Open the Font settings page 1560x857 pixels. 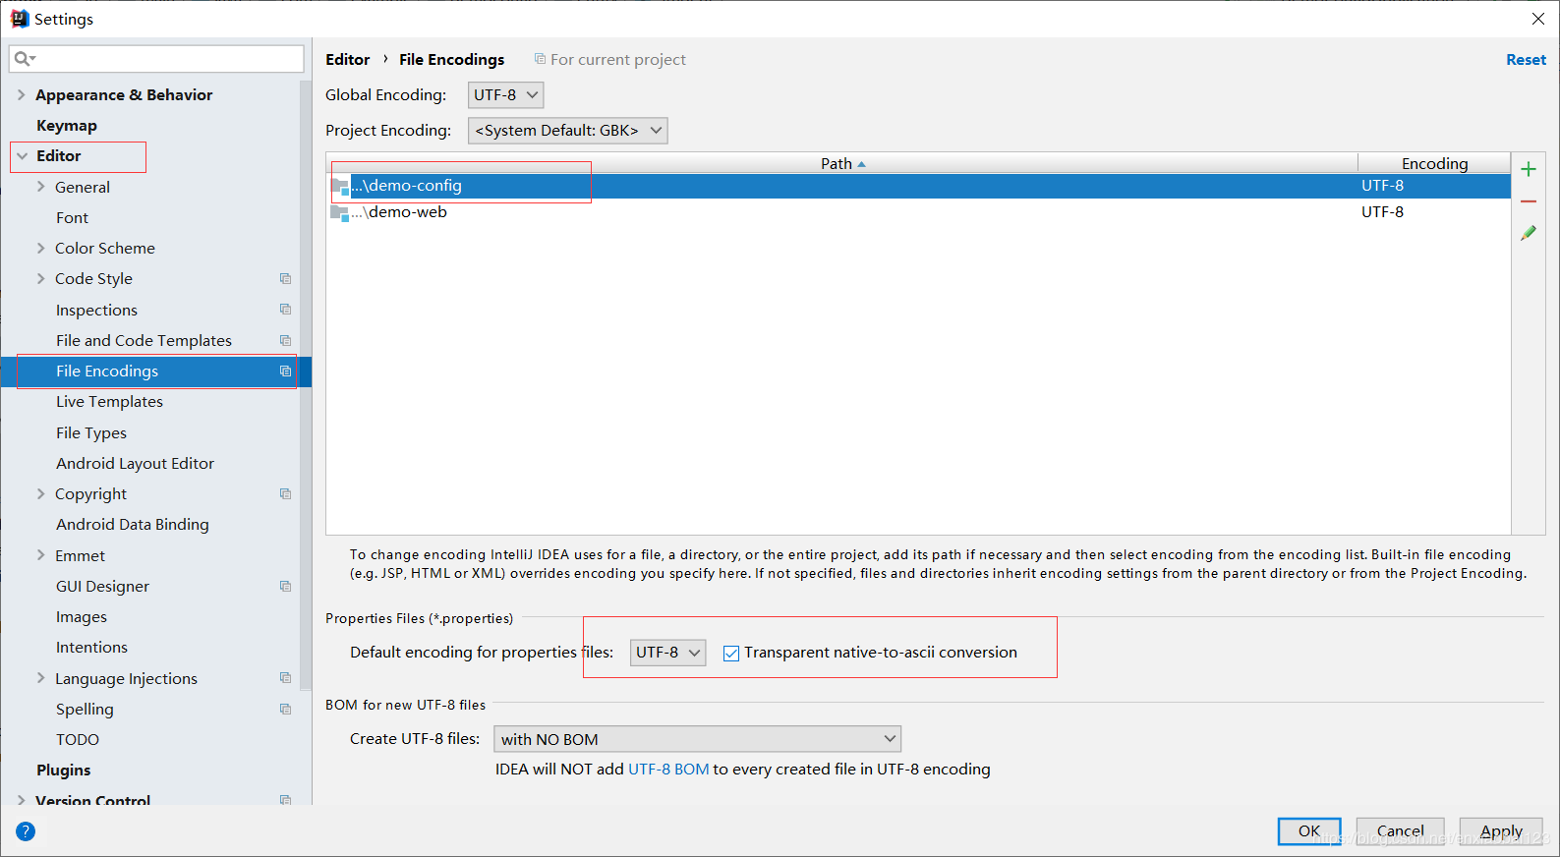pyautogui.click(x=72, y=218)
